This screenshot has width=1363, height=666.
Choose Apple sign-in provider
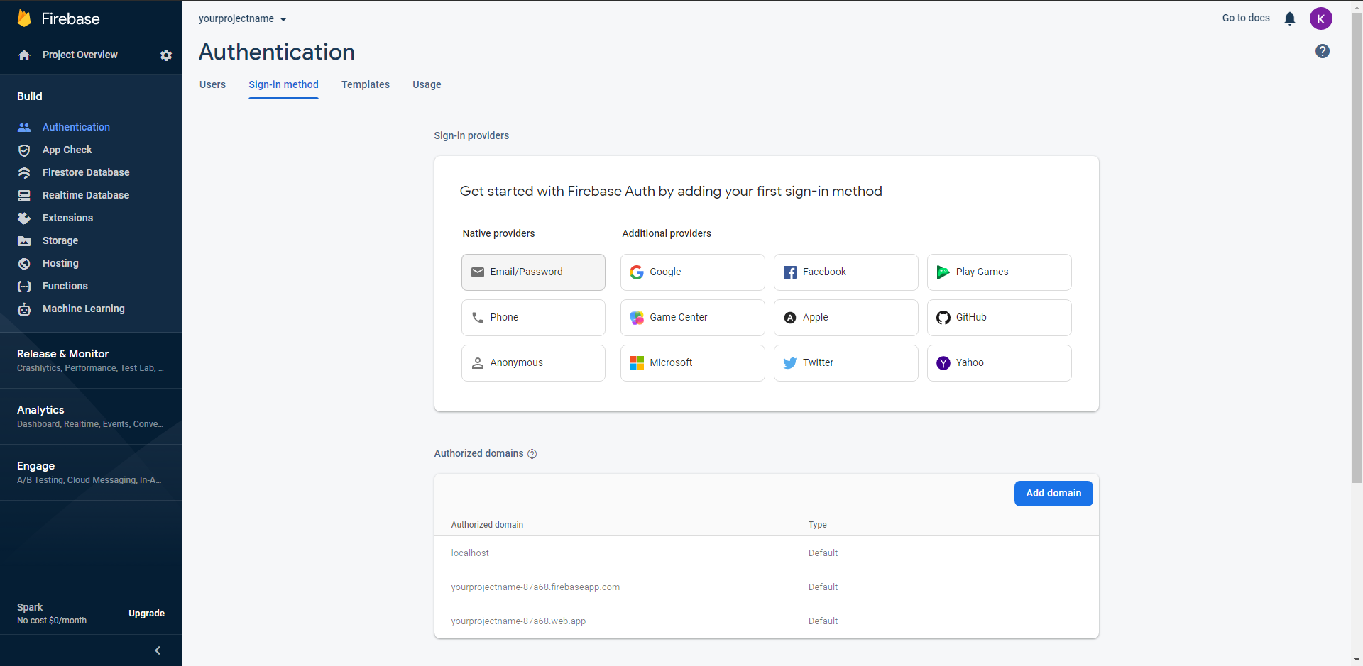point(846,318)
